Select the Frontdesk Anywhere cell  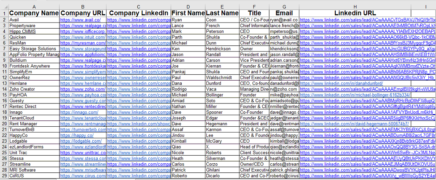point(34,66)
